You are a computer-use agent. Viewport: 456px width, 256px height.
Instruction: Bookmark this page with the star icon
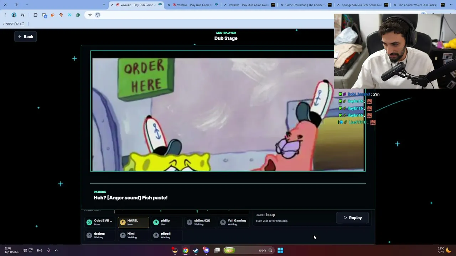pyautogui.click(x=90, y=15)
